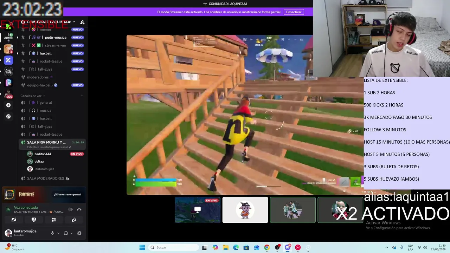Toggle noise suppression waveform icon
The width and height of the screenshot is (450, 253).
tap(71, 209)
